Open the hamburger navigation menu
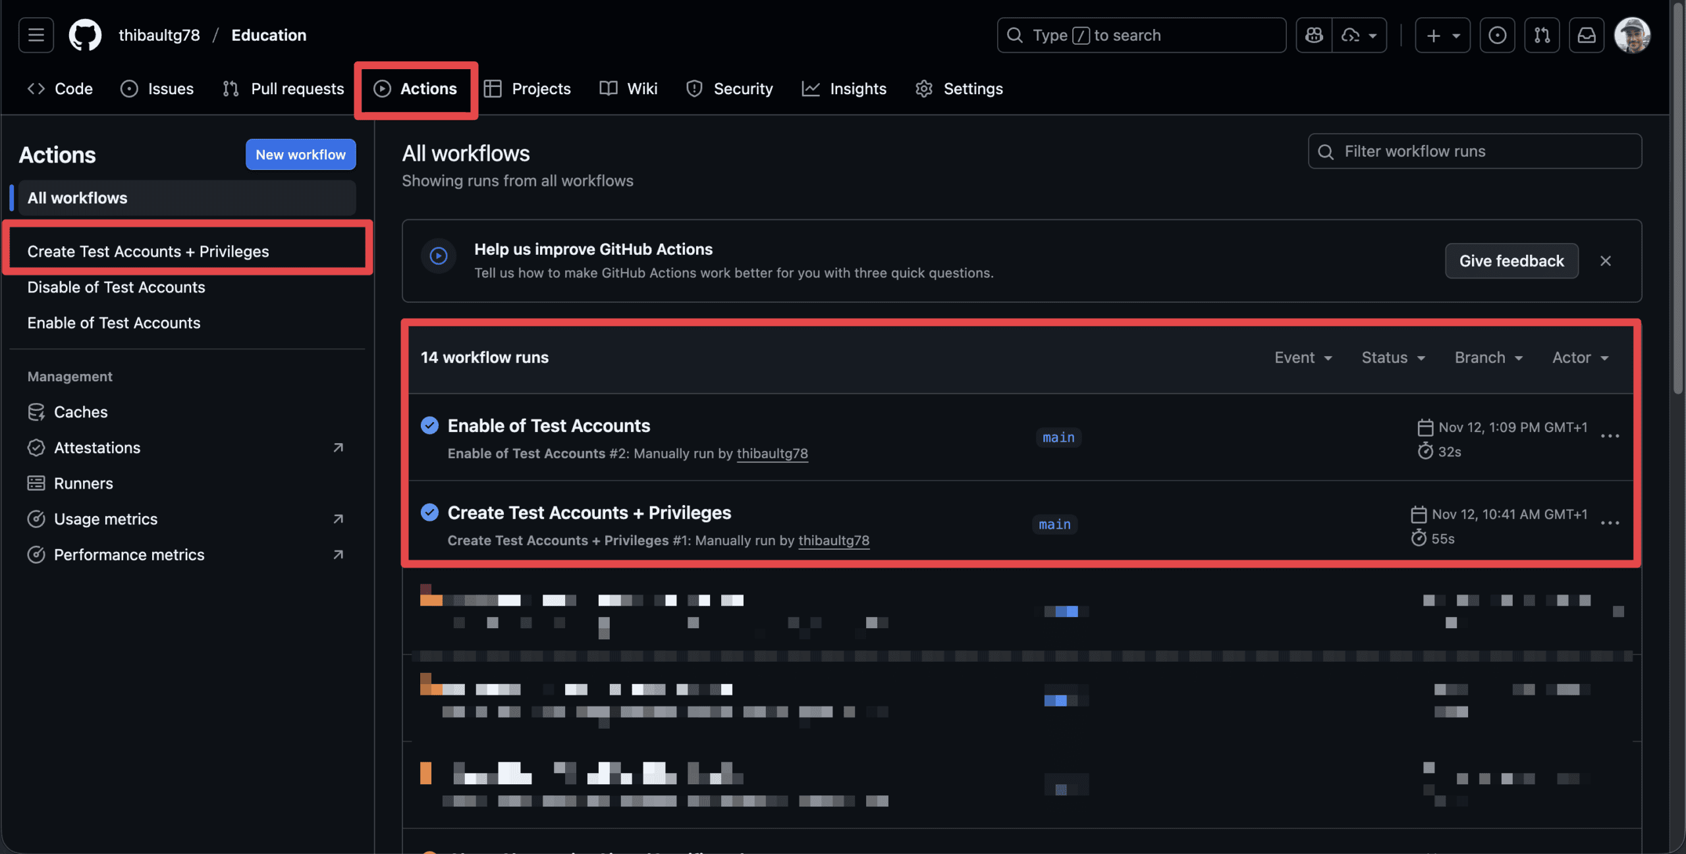Image resolution: width=1686 pixels, height=854 pixels. [36, 35]
